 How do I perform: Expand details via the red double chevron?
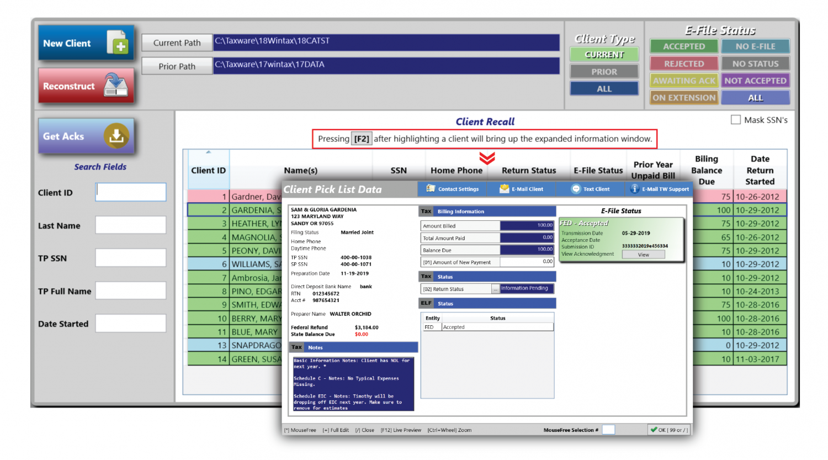pos(486,159)
